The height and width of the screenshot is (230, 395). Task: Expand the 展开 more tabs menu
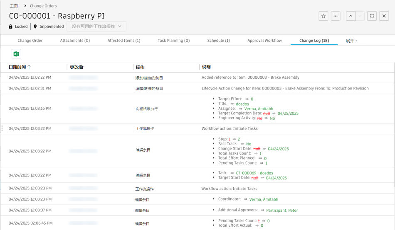351,41
